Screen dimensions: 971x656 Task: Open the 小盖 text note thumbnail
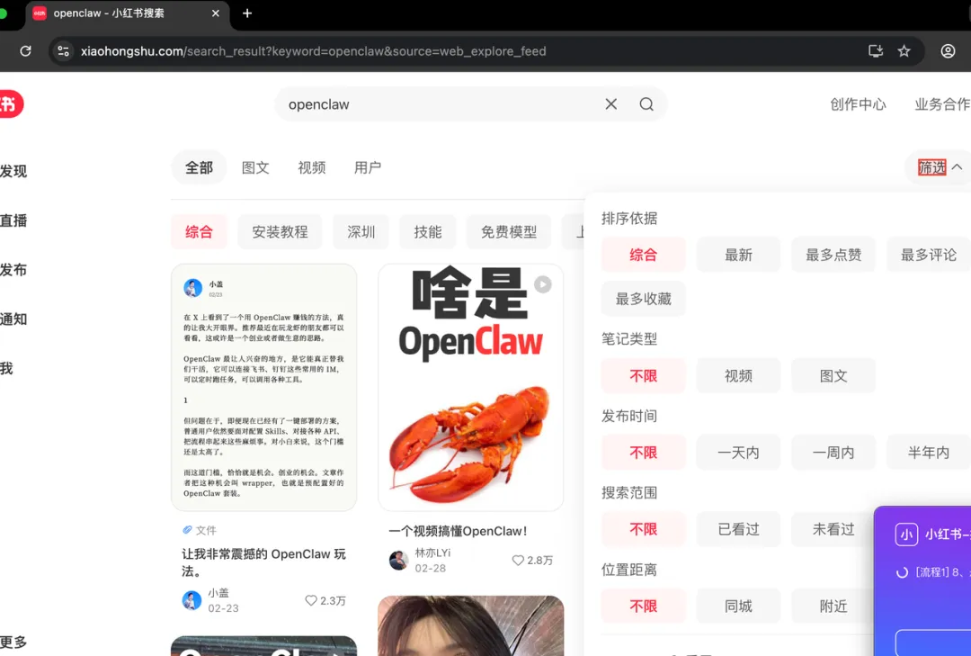[263, 388]
